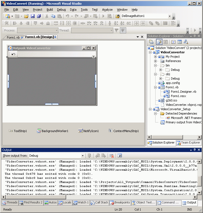The height and width of the screenshot is (213, 203).
Task: Switch to the Breakpoints tab
Action: 120,203
